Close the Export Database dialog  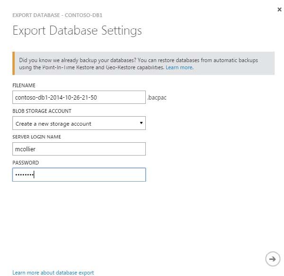(278, 9)
